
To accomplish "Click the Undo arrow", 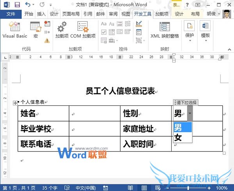I will [x=28, y=4].
